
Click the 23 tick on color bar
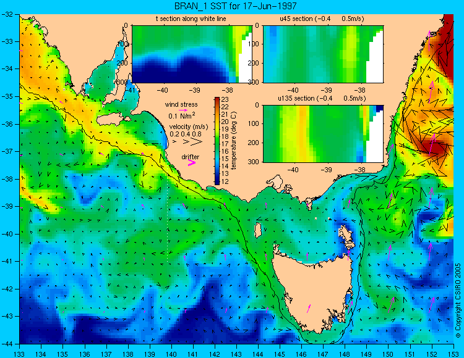tap(225, 100)
